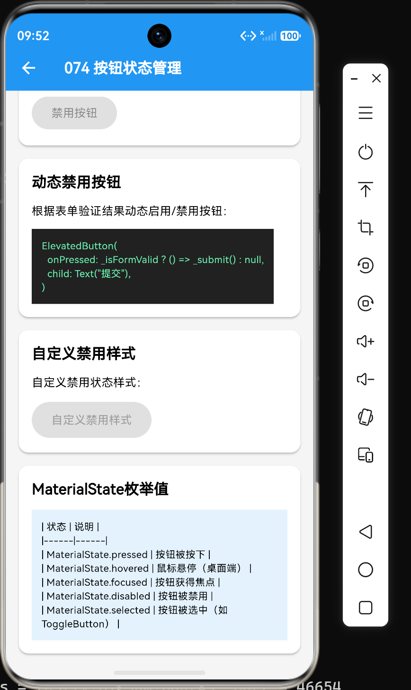This screenshot has width=411, height=690.
Task: Click the multi-device screen icon
Action: tap(366, 455)
